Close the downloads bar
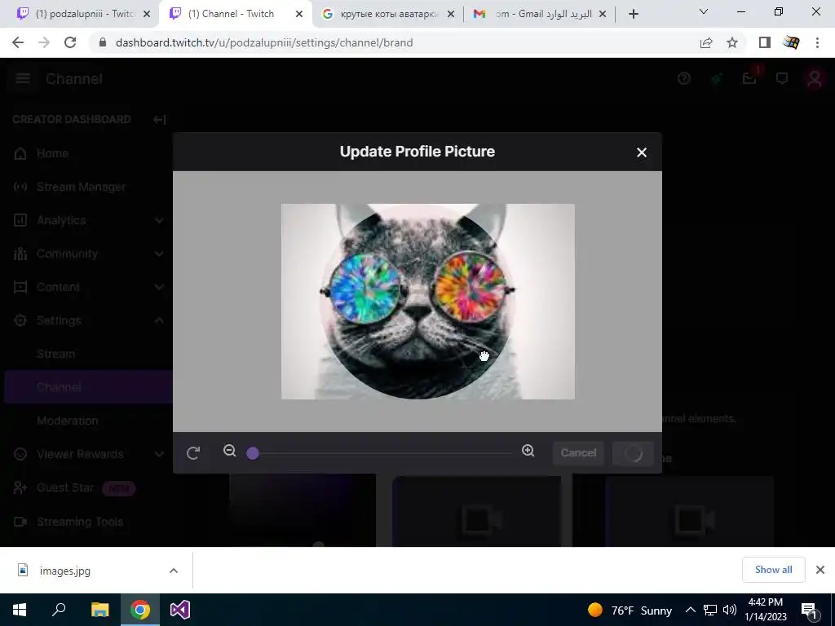Screen dimensions: 835x626 820,570
